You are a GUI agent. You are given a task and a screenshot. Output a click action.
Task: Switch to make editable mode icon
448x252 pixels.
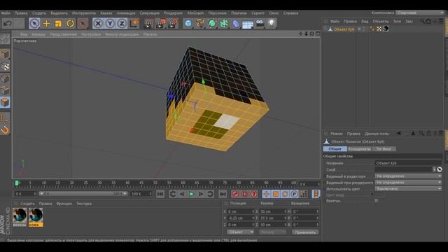coord(5,39)
